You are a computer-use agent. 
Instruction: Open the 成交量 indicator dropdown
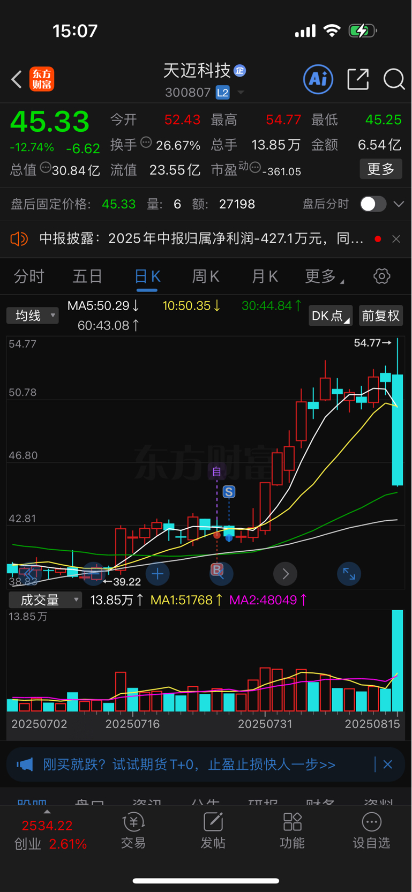point(46,600)
